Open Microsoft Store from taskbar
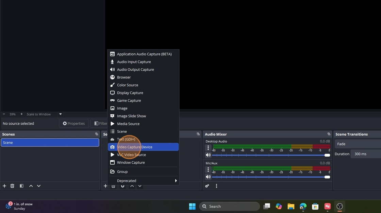The height and width of the screenshot is (213, 381). 315,207
